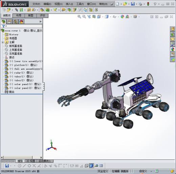176x174 pixels.
Task: Select the 配合 mates folder in tree
Action: [9, 92]
